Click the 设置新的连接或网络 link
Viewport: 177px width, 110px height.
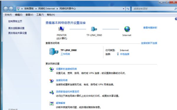tap(66, 69)
